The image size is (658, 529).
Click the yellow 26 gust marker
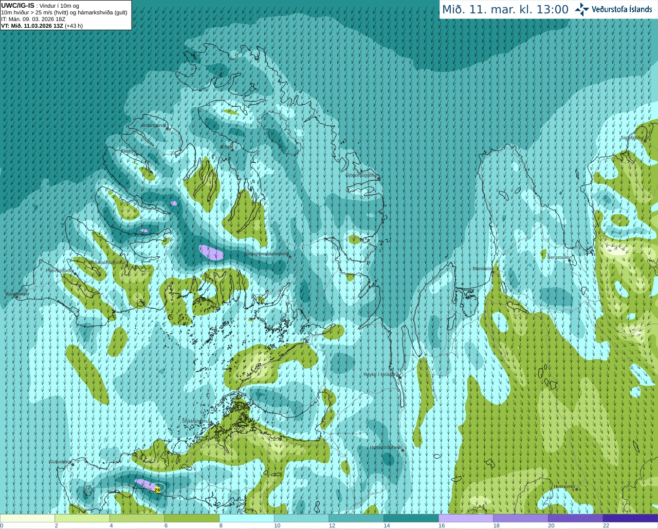[x=157, y=489]
